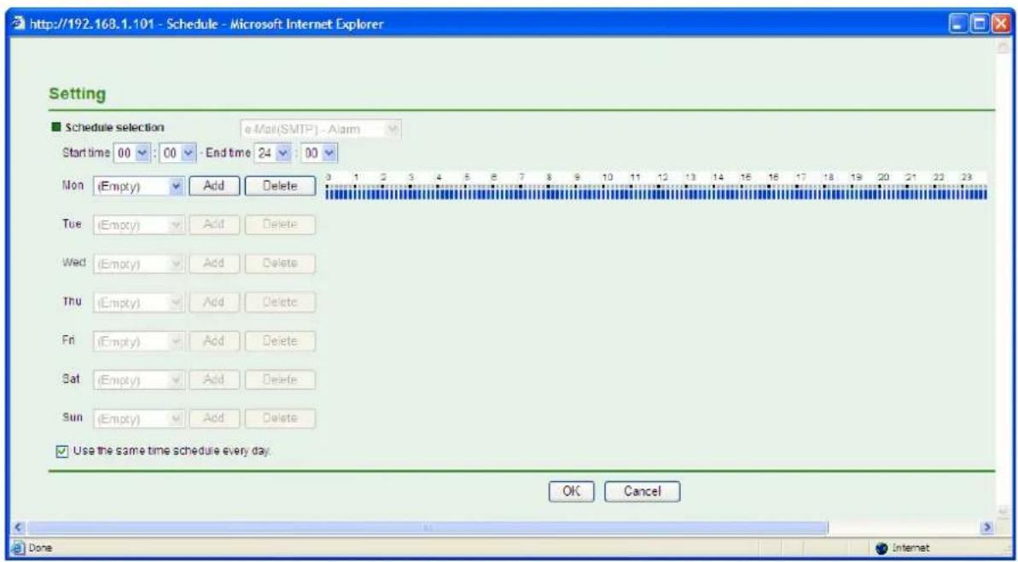Cancel the schedule settings
The image size is (1018, 562).
(x=642, y=491)
